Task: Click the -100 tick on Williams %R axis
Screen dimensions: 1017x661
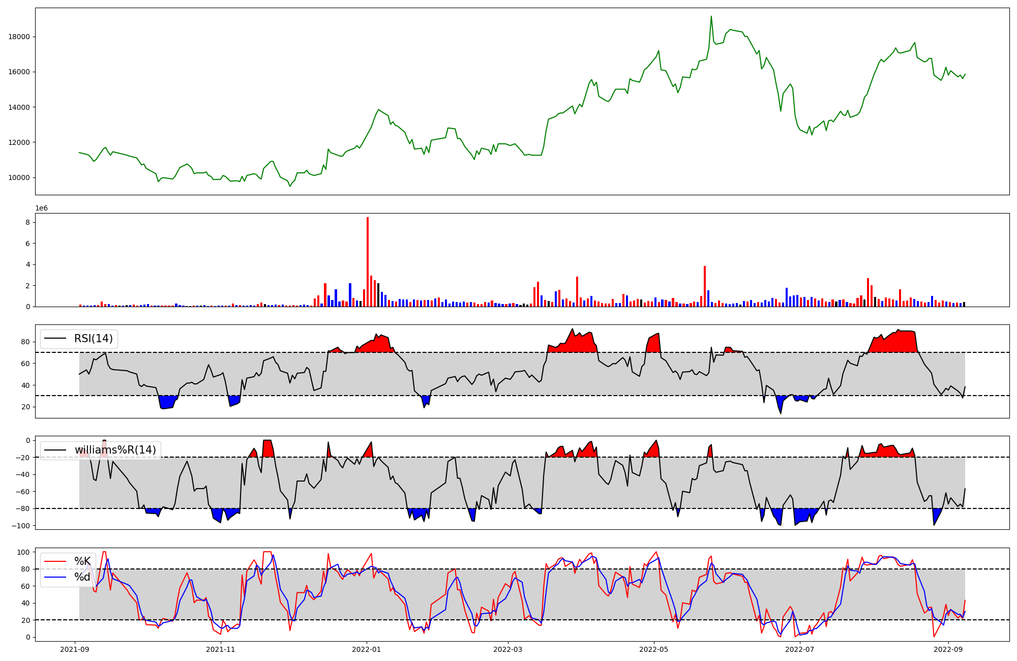Action: click(19, 526)
